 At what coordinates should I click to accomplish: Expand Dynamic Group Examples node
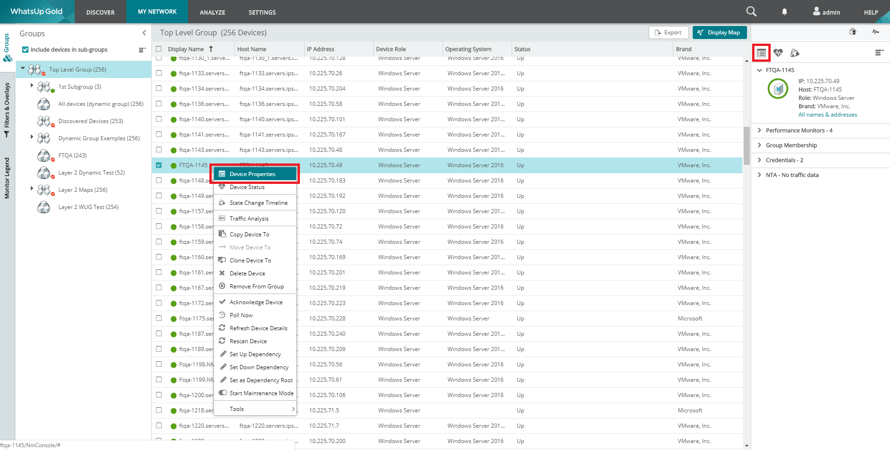(32, 137)
